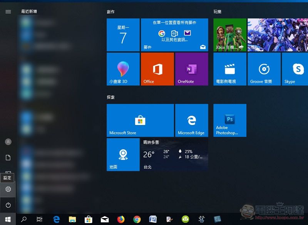Open the power options button
The image size is (308, 225).
tap(8, 205)
